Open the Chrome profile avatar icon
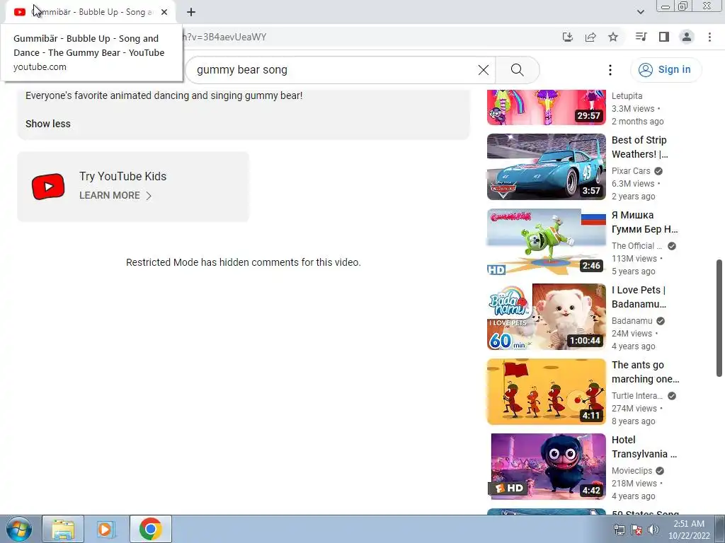Viewport: 725px width, 543px height. [687, 37]
